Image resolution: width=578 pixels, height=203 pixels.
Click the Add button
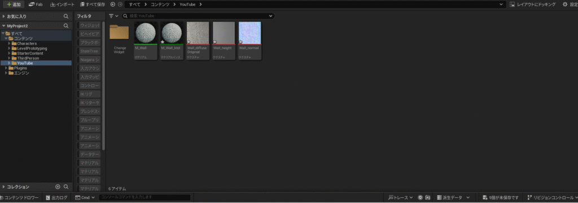point(14,5)
